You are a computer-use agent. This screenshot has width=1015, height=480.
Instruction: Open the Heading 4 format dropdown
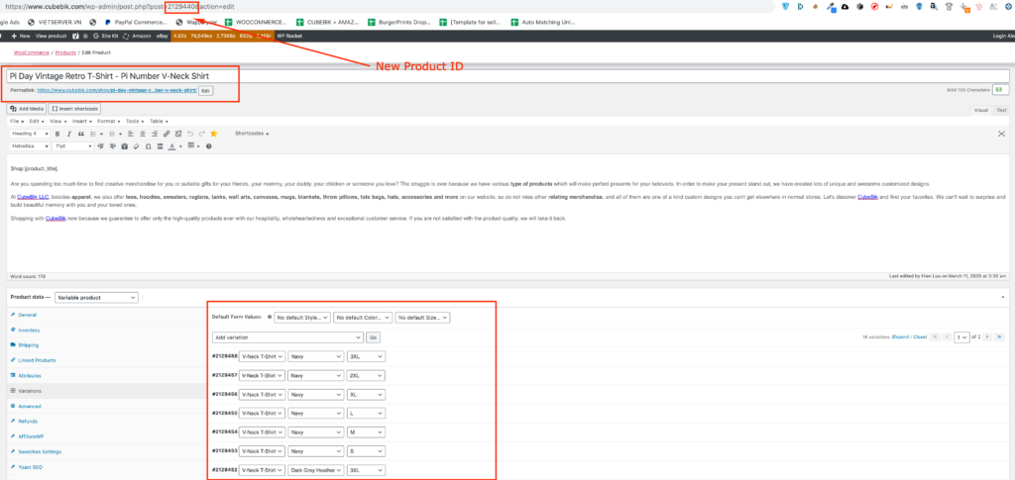(30, 134)
